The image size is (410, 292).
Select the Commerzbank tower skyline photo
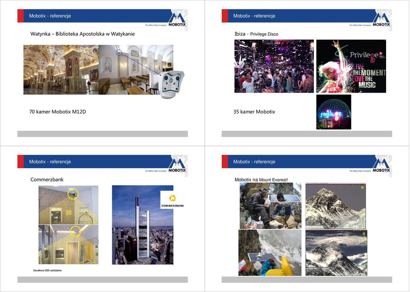click(x=143, y=225)
